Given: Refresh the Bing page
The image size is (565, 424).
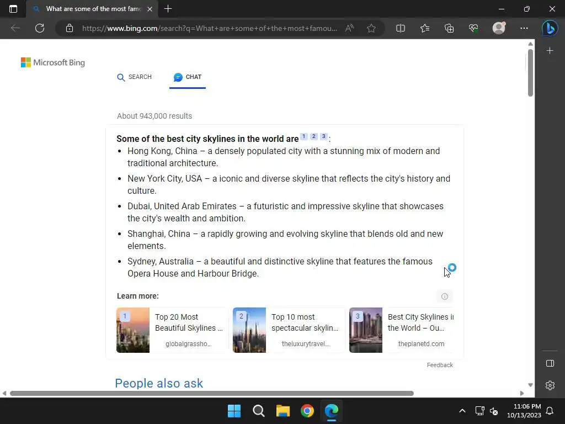Looking at the screenshot, I should point(40,28).
